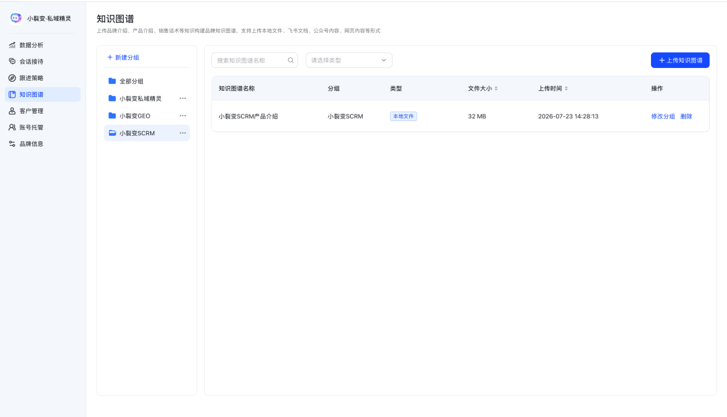The width and height of the screenshot is (727, 417).
Task: Select the 小裂变GEO group
Action: (147, 116)
